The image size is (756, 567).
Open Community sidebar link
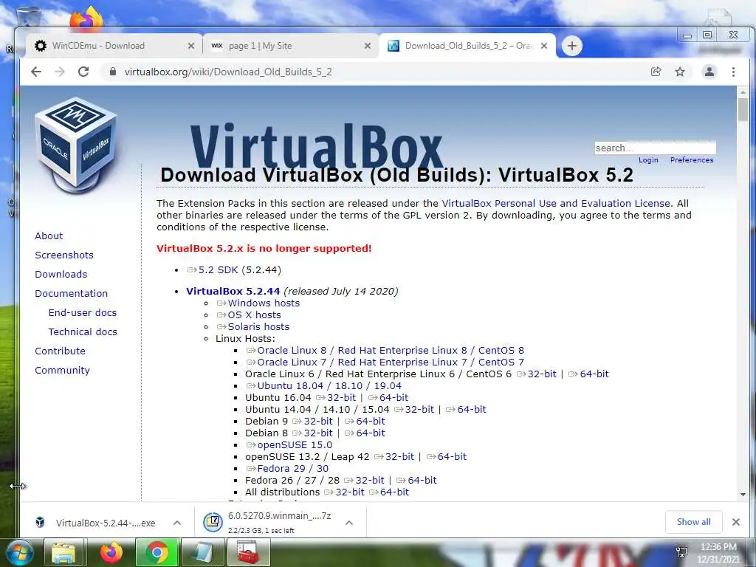(62, 371)
